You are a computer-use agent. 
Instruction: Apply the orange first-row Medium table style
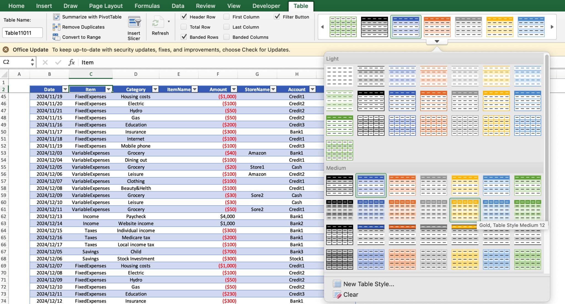pos(402,185)
